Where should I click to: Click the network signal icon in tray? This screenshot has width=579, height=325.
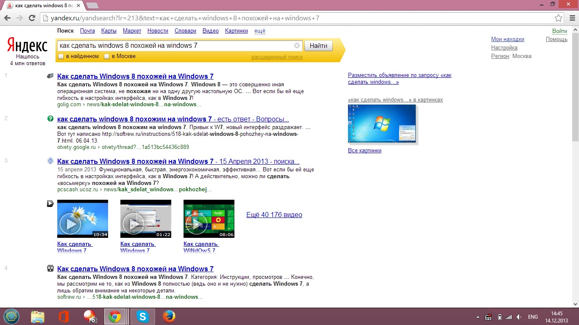tap(509, 317)
